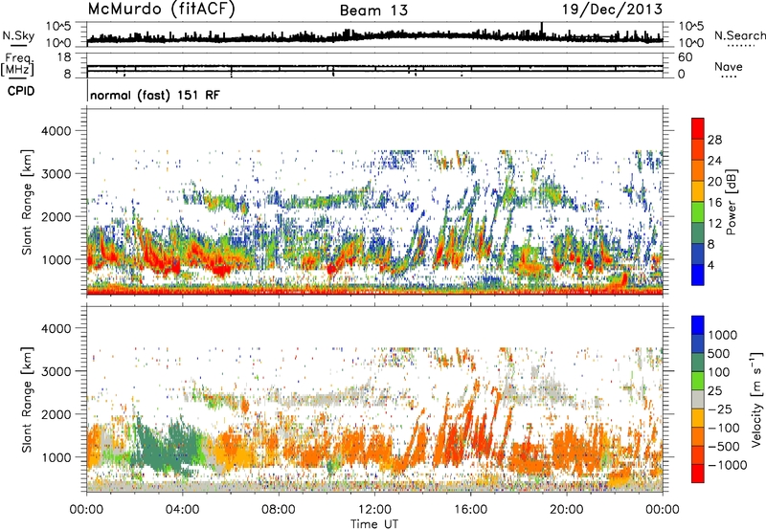Click the green positive-velocity patch near 03:00
The height and width of the screenshot is (530, 766).
coord(169,447)
